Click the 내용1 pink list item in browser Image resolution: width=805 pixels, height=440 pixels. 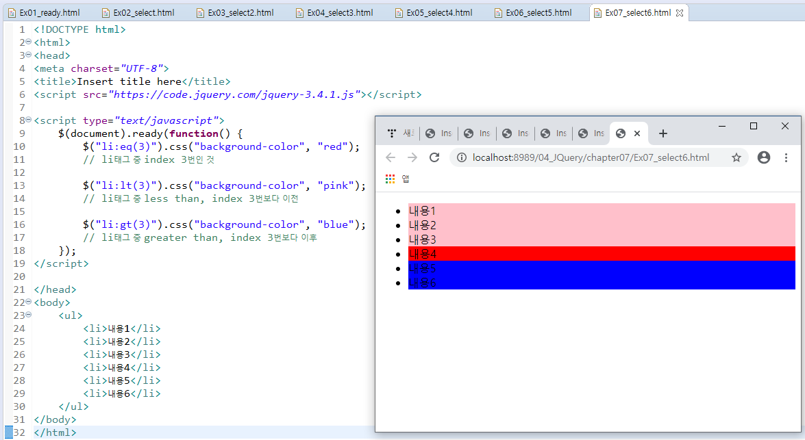602,211
